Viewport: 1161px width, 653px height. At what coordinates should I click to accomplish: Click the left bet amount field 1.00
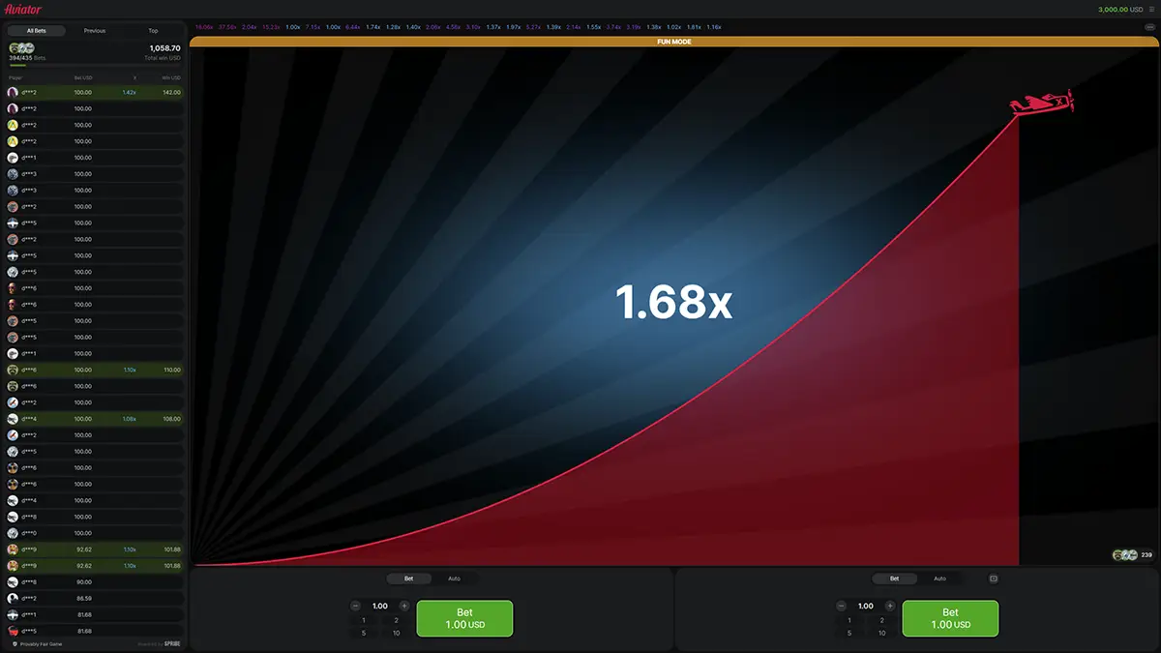[x=380, y=606]
